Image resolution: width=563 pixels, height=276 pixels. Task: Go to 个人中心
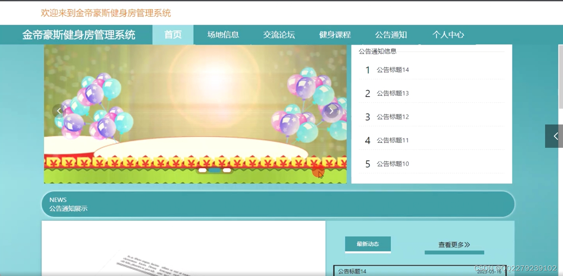[x=448, y=35]
